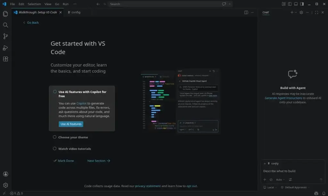
Task: Show more menus via title bar ellipsis
Action: click(75, 4)
